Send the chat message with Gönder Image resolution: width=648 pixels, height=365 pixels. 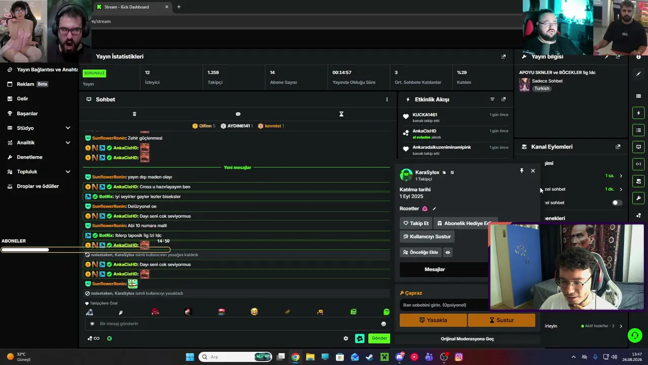click(379, 338)
